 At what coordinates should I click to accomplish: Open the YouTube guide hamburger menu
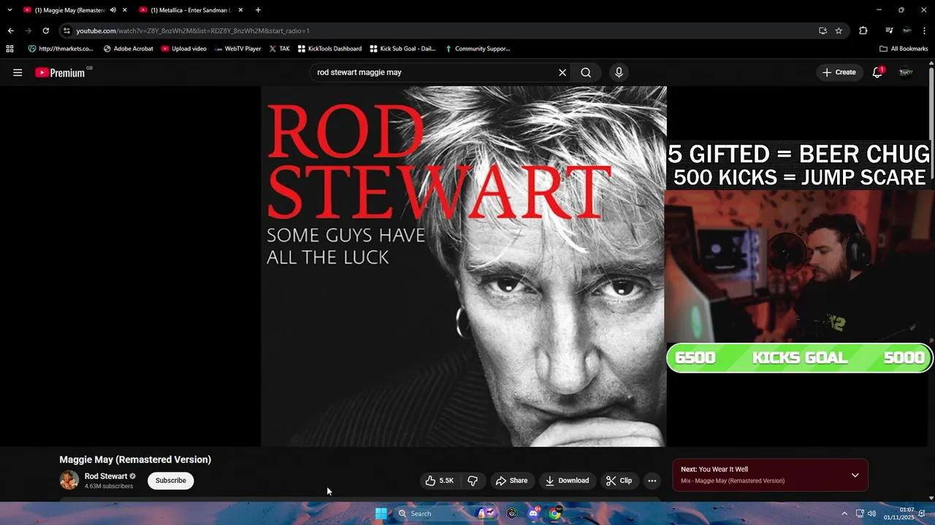coord(18,72)
